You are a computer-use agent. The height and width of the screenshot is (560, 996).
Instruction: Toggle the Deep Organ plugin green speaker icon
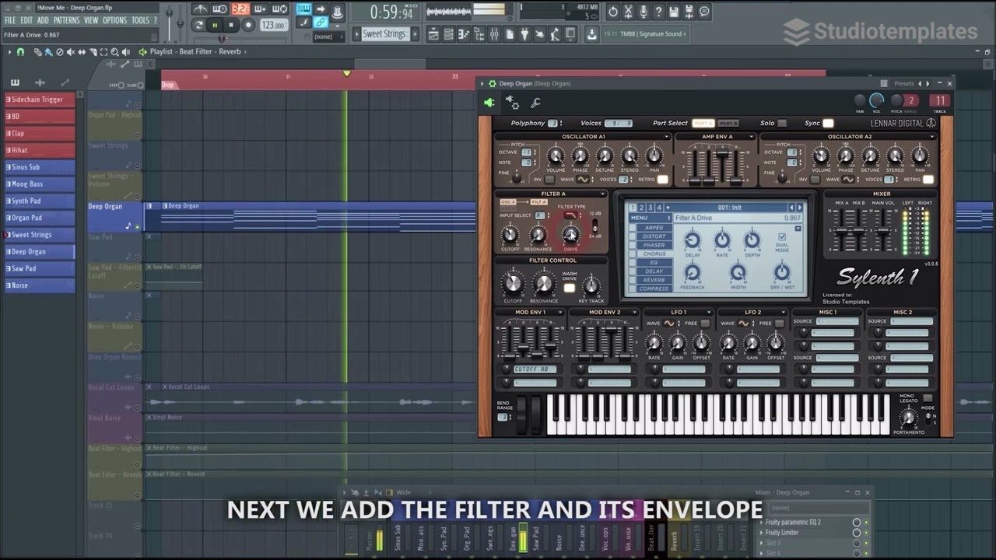tap(489, 103)
